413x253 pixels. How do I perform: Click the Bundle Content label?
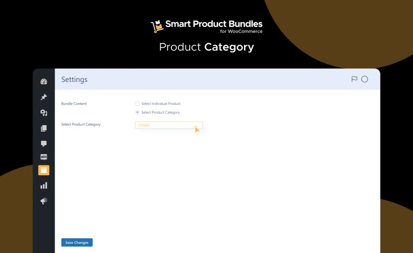(x=74, y=104)
